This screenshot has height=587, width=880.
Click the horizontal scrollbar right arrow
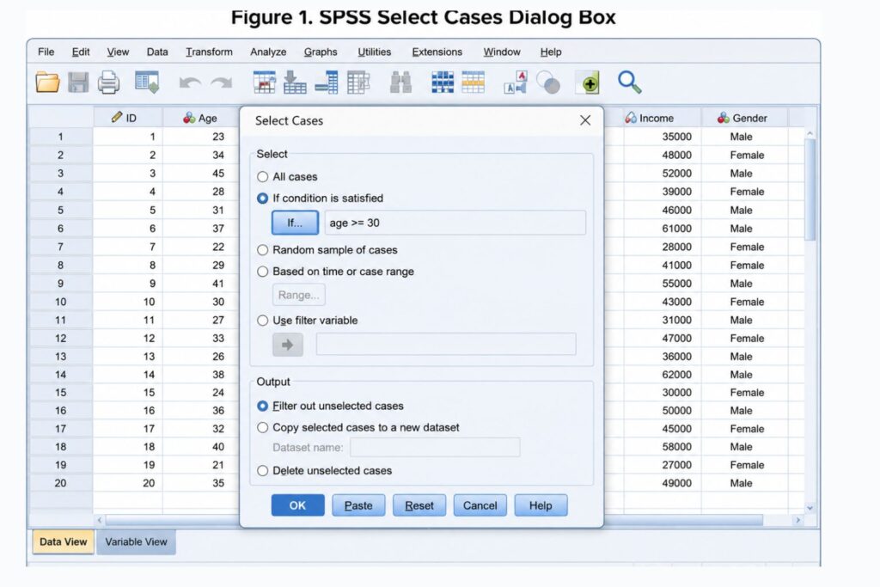click(x=797, y=520)
